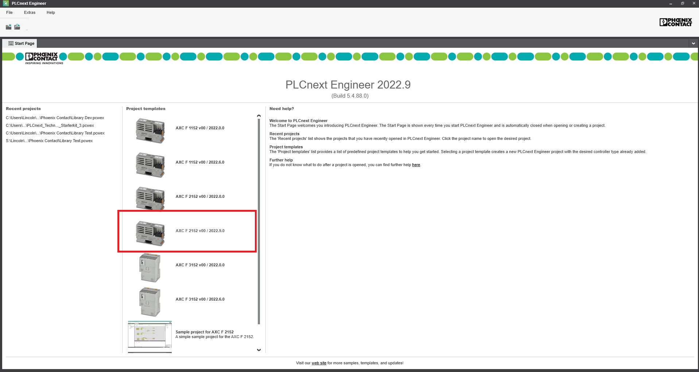
Task: Click the Open Project toolbar icon
Action: click(x=17, y=27)
